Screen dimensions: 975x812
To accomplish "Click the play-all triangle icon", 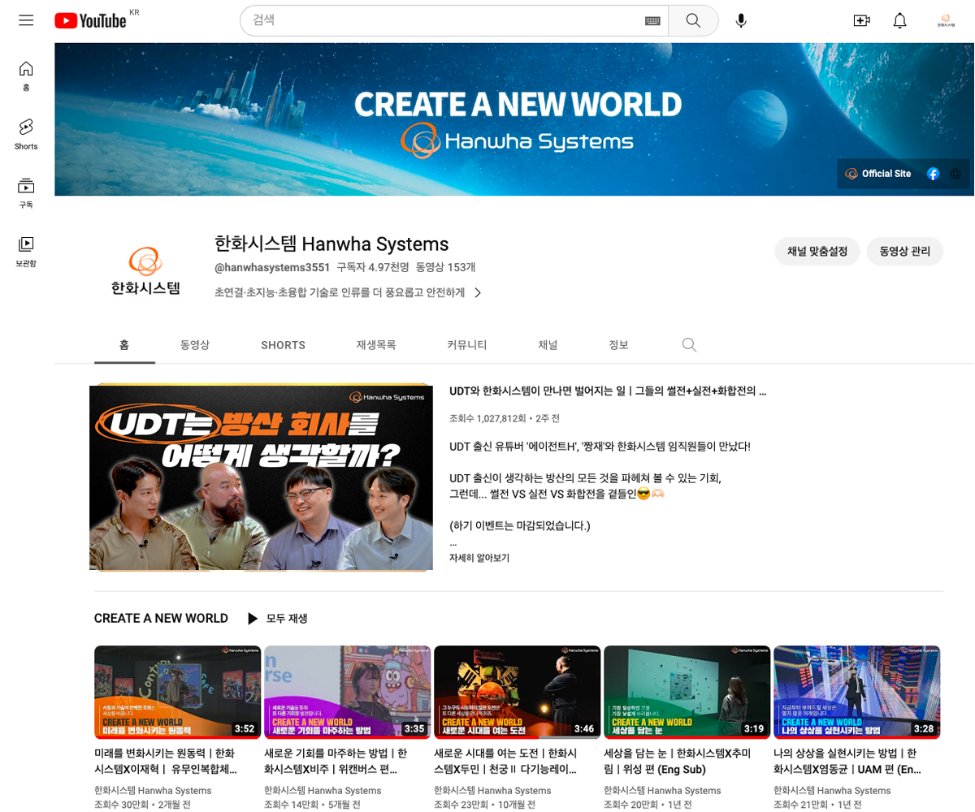I will pyautogui.click(x=253, y=619).
